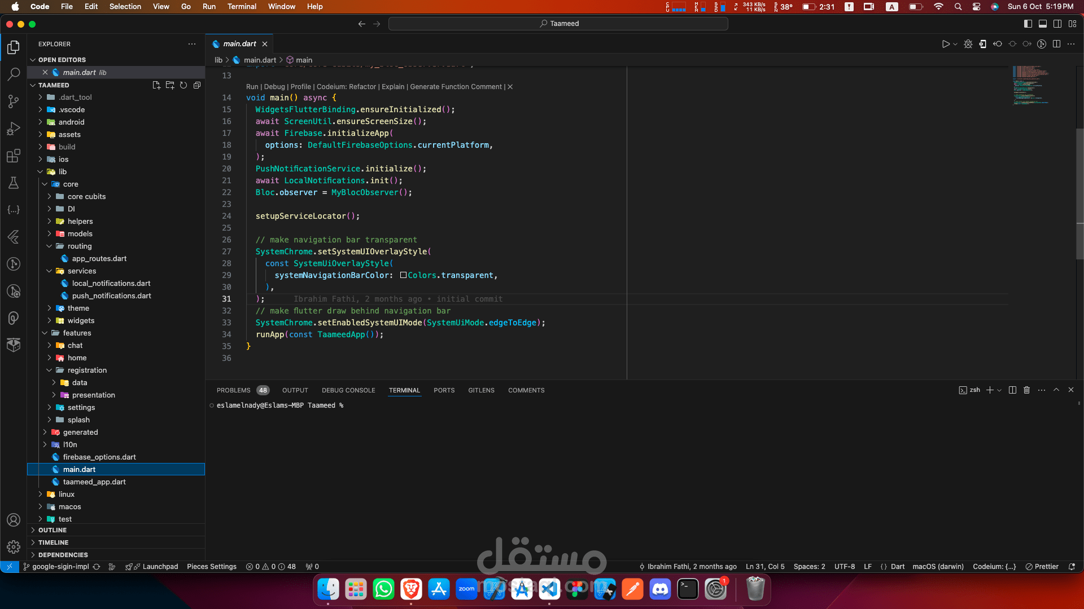Image resolution: width=1084 pixels, height=609 pixels.
Task: Toggle the secondary sidebar layout button
Action: [x=1057, y=24]
